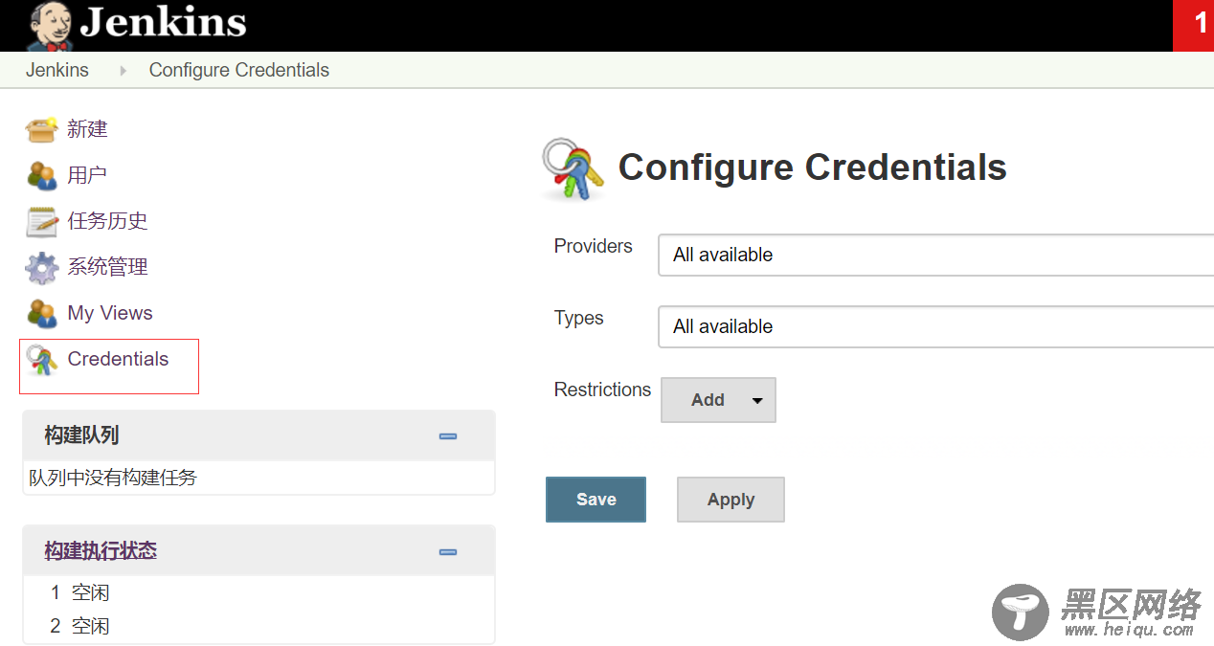Click the large Configure Credentials keys icon

pyautogui.click(x=573, y=168)
